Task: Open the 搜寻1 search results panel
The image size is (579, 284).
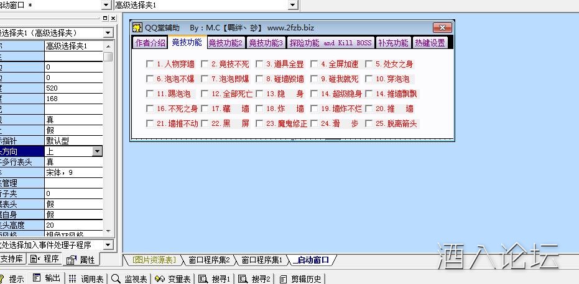Action: [x=203, y=278]
